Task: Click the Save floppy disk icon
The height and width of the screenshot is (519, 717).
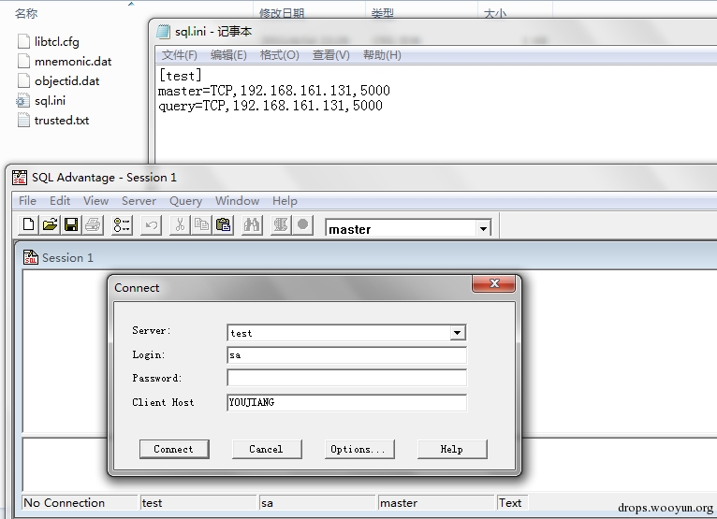Action: 71,224
